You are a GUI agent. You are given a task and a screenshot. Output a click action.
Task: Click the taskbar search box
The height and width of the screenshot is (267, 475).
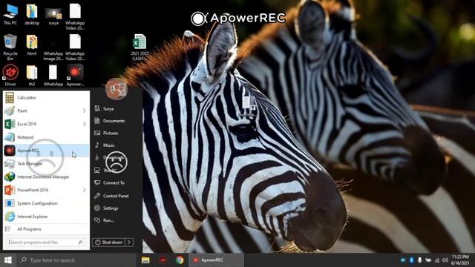(76, 260)
